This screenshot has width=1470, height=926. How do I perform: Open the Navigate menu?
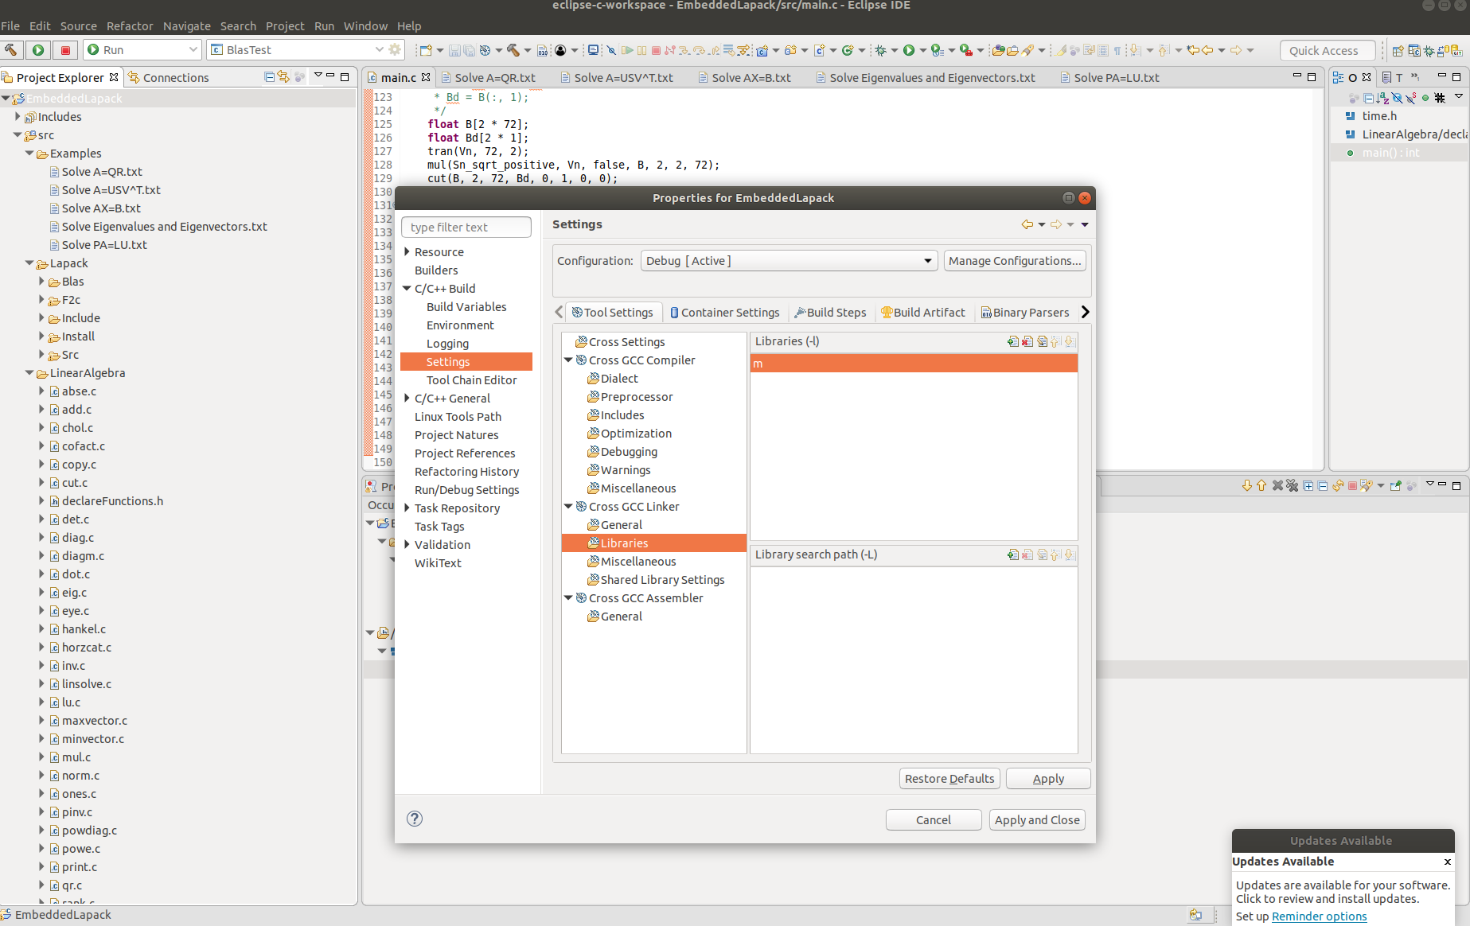point(187,26)
